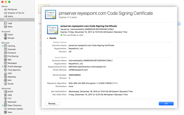This screenshot has width=184, height=115.
Task: Open the Time Machine service icon
Action: point(5,70)
